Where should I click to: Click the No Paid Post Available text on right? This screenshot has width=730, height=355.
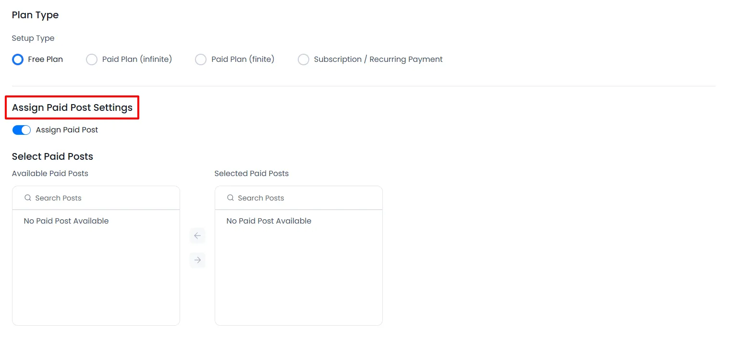click(x=268, y=221)
